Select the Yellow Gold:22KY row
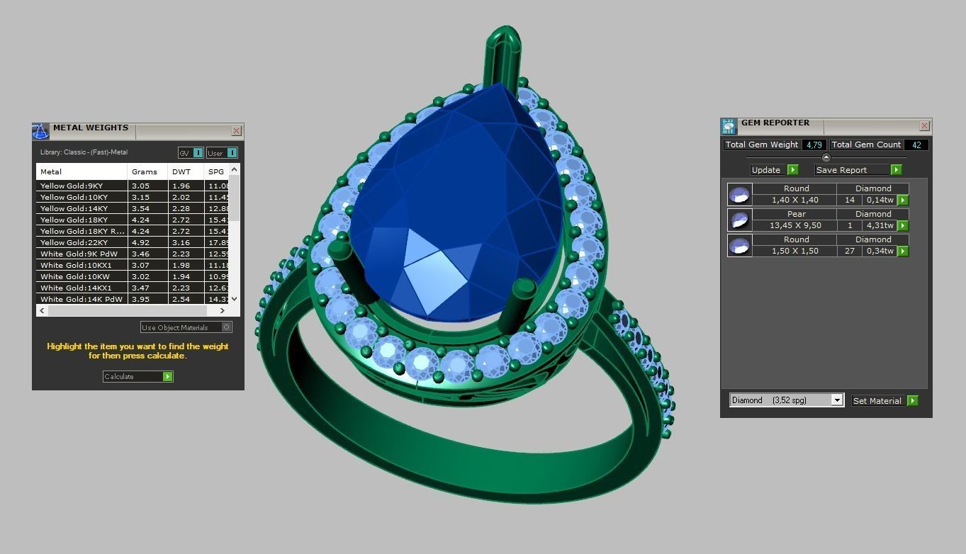 click(x=133, y=242)
